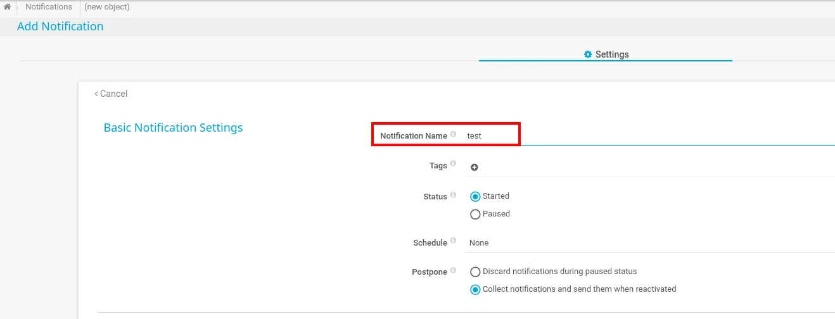The width and height of the screenshot is (835, 319).
Task: Click the gear icon beside Settings
Action: [588, 54]
